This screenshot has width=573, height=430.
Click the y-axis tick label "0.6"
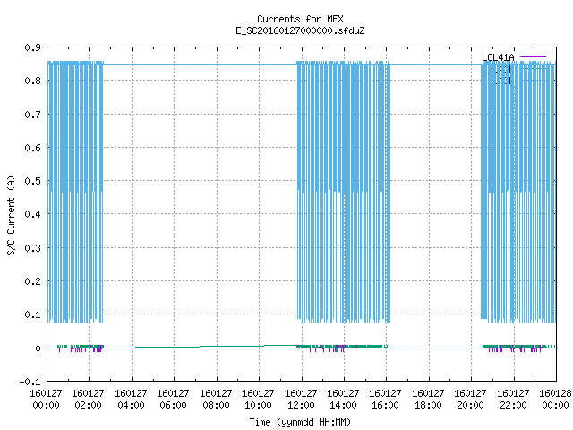click(32, 148)
